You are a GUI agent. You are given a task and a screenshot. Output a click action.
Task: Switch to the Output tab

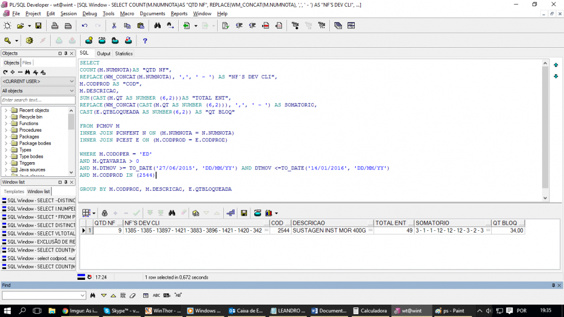click(103, 53)
